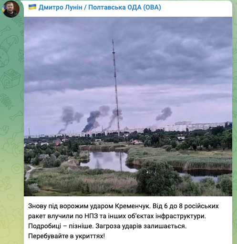Image resolution: width=237 pixels, height=244 pixels.
Task: Open the sender's round profile avatar
Action: pos(11,9)
